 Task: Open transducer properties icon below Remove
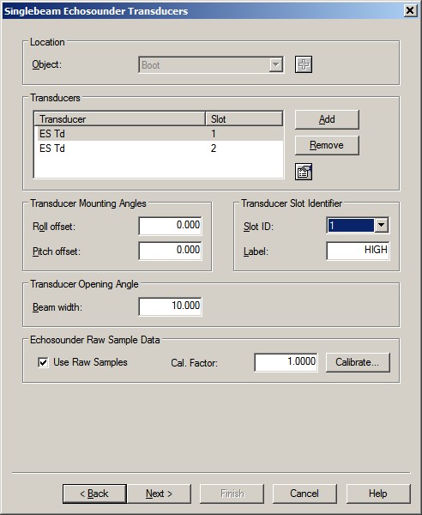click(304, 172)
